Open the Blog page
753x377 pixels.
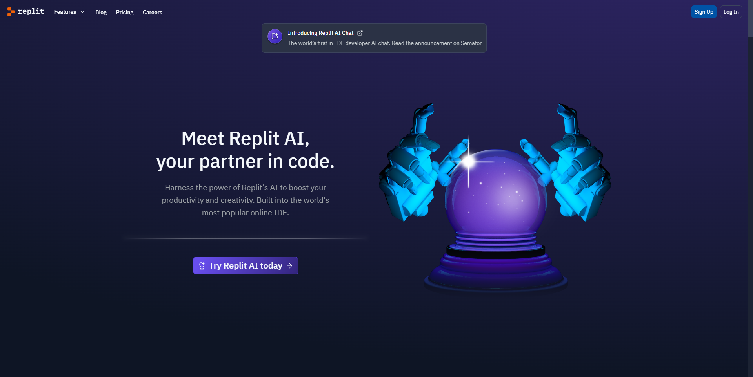click(x=101, y=12)
